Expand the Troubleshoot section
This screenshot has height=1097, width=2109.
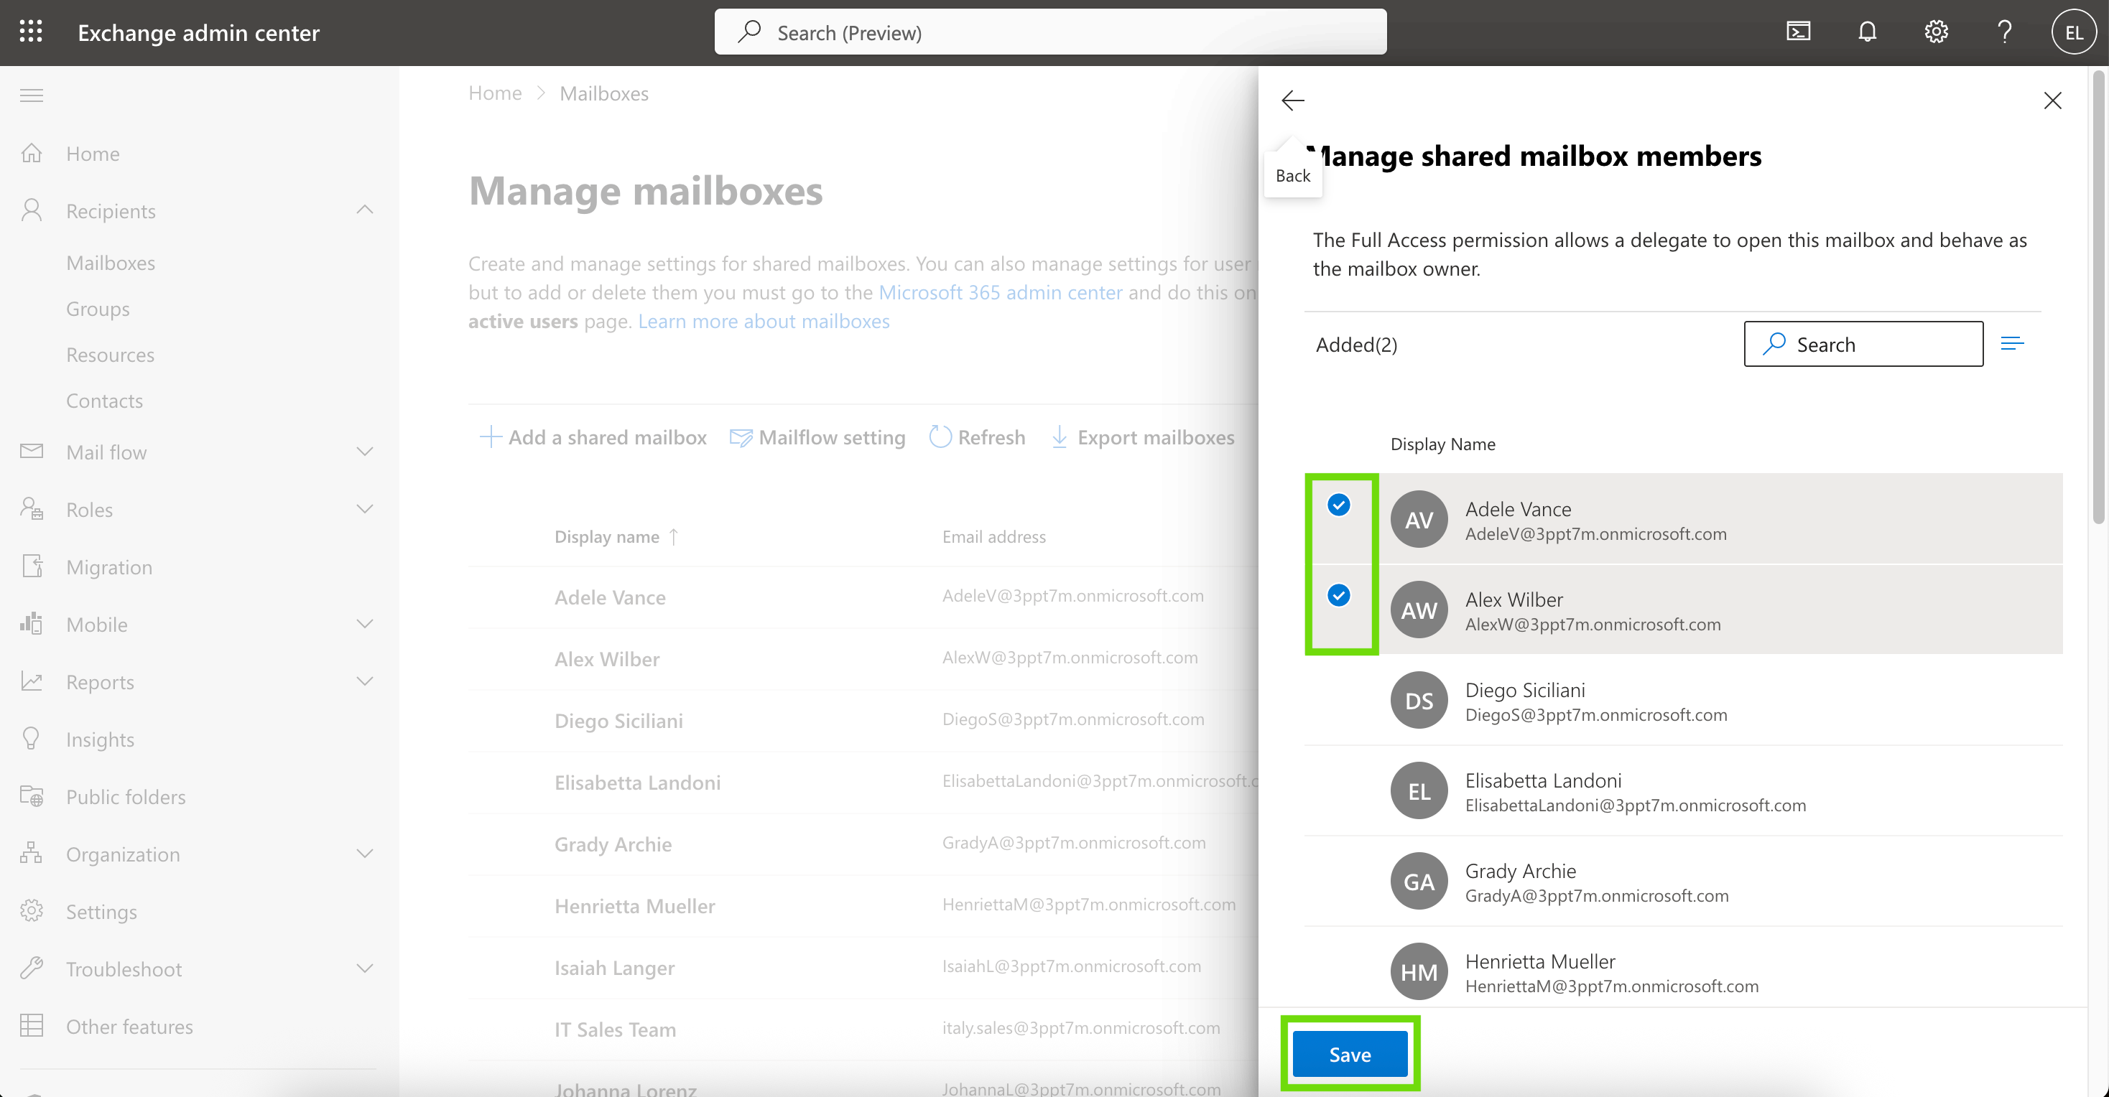tap(365, 968)
